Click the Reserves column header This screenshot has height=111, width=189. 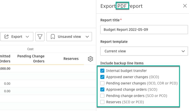[71, 59]
